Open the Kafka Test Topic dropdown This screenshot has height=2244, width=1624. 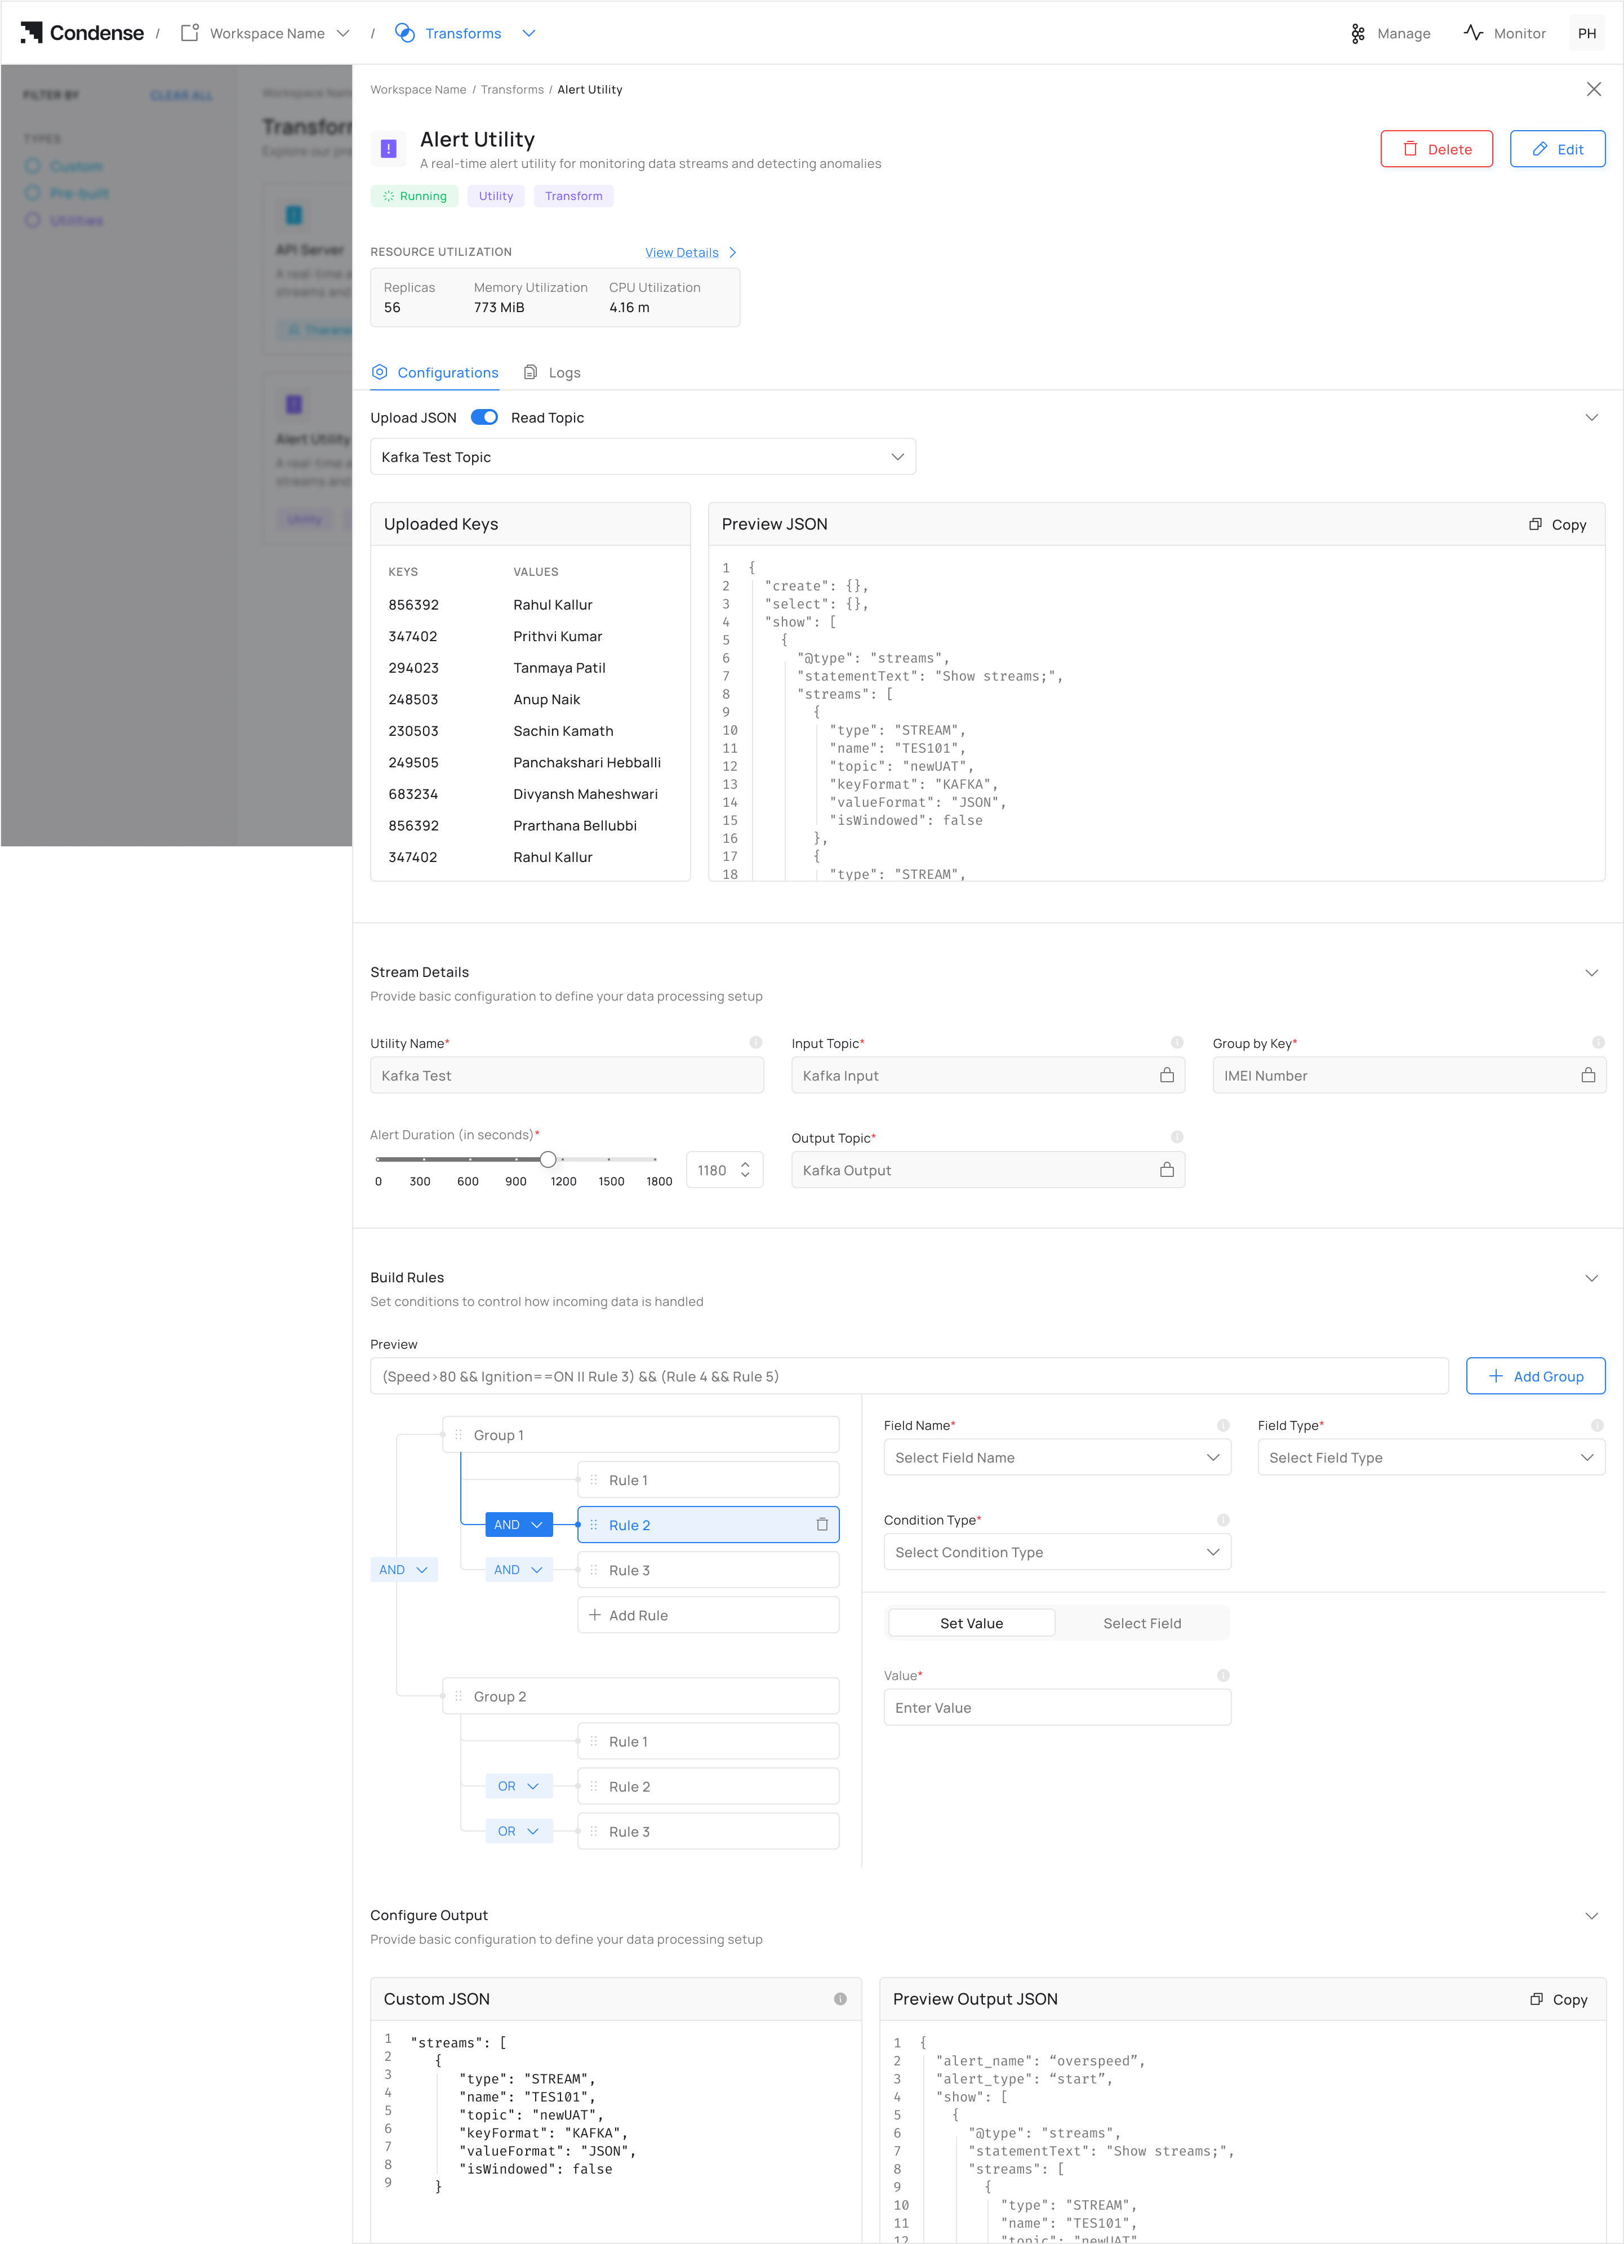[643, 457]
